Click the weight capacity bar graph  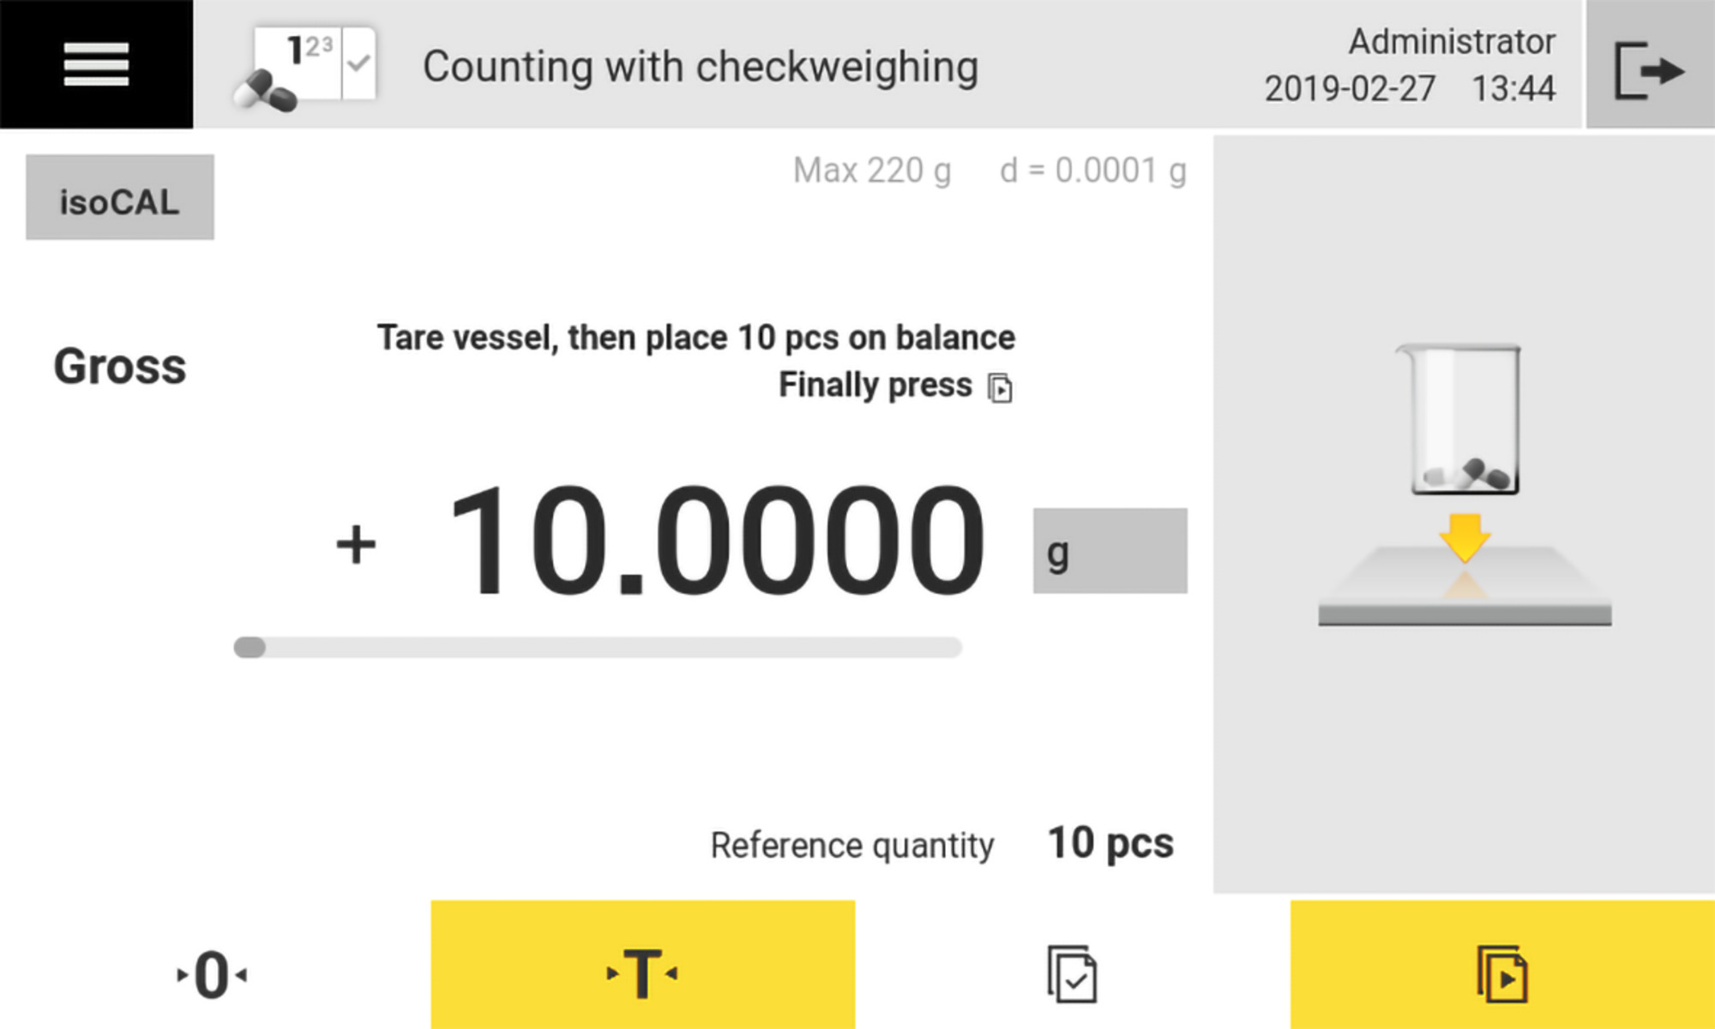(x=598, y=648)
